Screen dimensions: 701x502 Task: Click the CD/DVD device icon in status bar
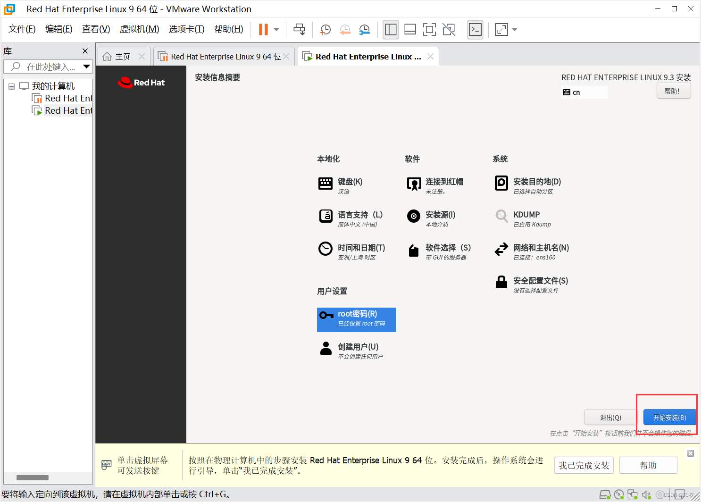point(619,494)
